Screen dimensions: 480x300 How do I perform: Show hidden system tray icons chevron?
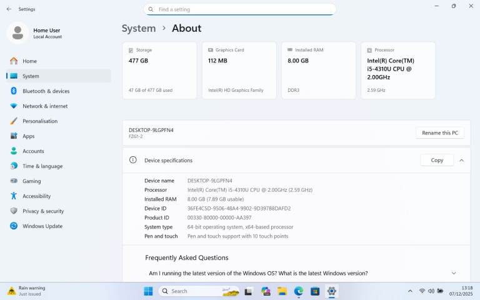tap(410, 291)
